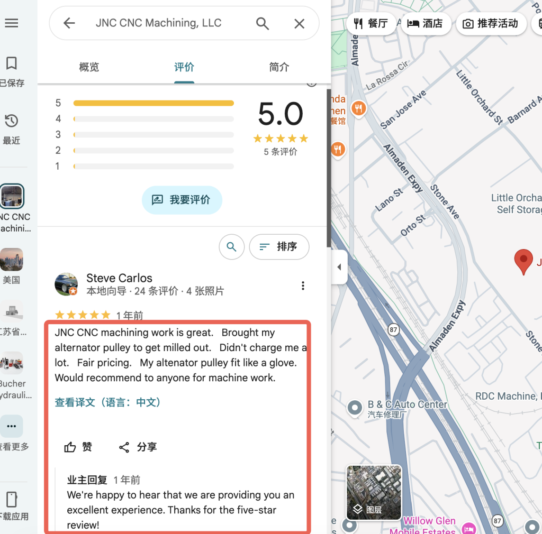Click the five-star rating bar in the histogram
The height and width of the screenshot is (534, 542).
153,103
